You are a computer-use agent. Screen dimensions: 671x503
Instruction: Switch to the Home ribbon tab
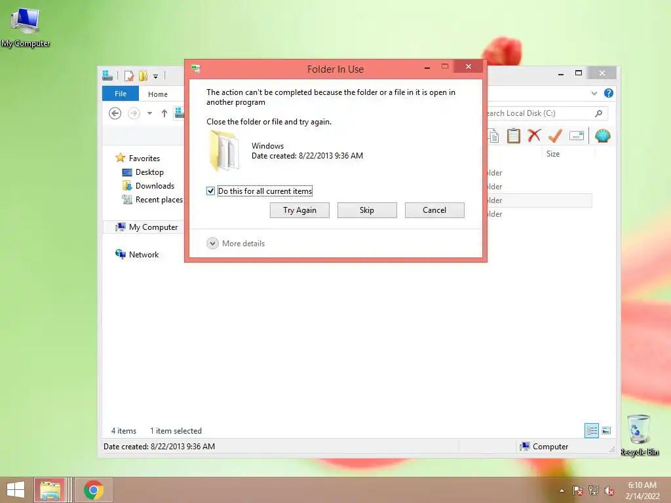tap(158, 94)
